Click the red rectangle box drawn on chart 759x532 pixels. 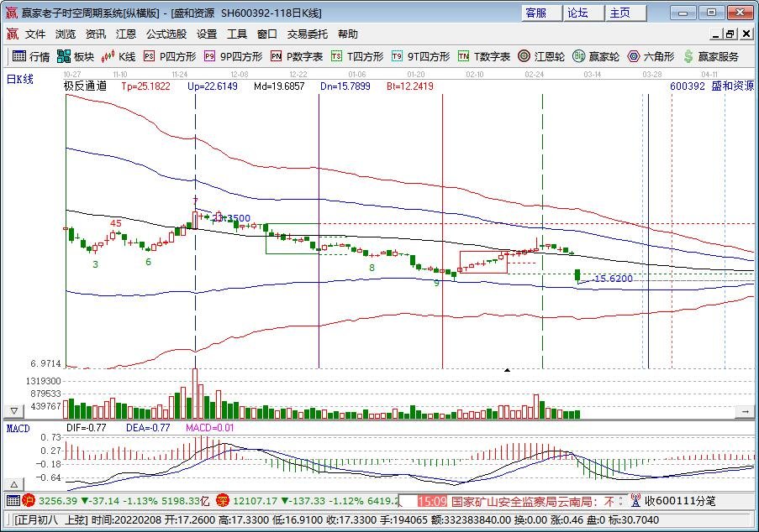point(483,263)
